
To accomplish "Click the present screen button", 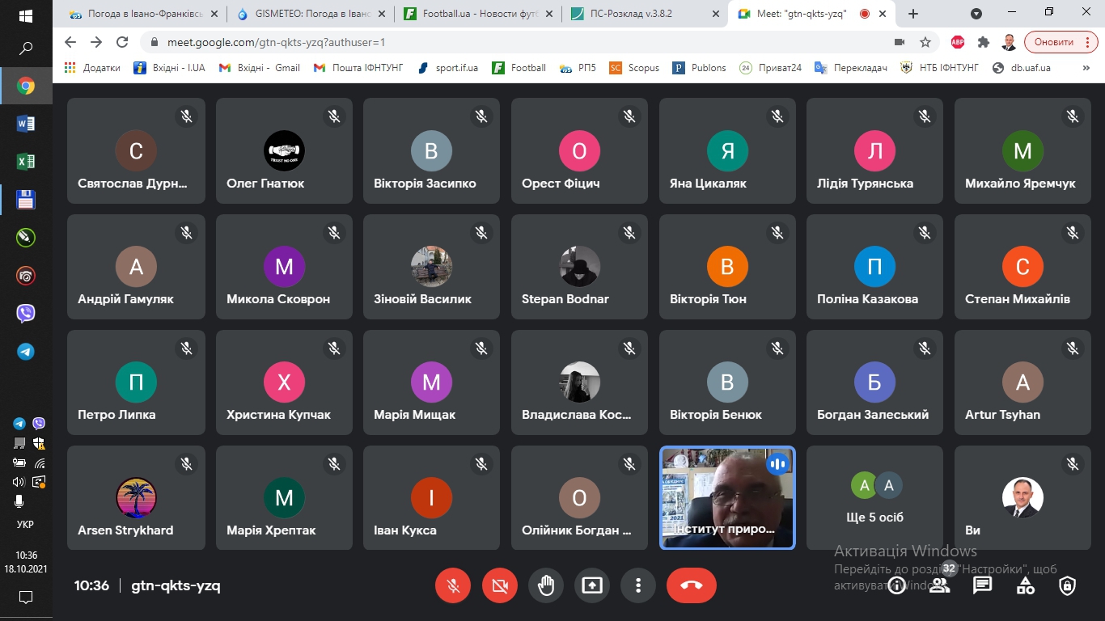I will click(592, 585).
